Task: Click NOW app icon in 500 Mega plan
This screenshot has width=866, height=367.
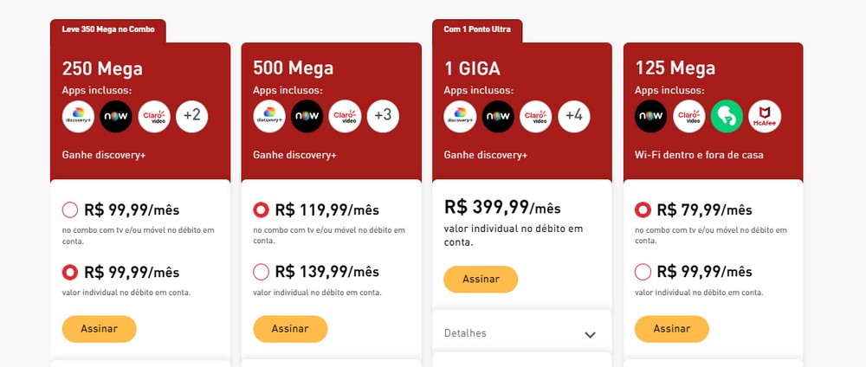Action: pos(307,116)
